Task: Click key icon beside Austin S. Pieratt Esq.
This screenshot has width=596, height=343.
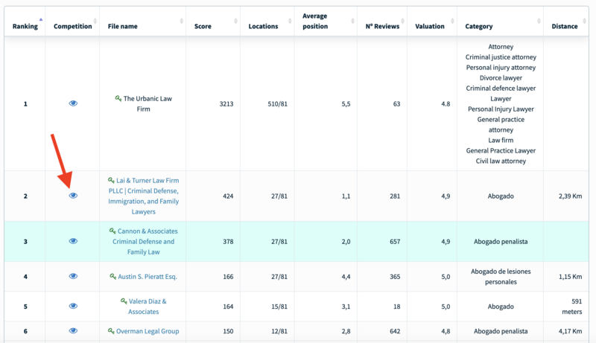Action: pos(113,276)
